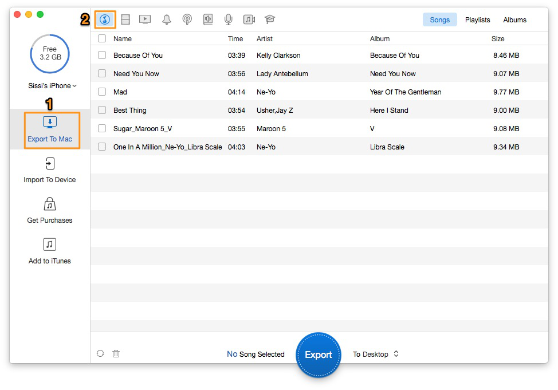Screen dimensions: 558x390
Task: Open the TV Shows category icon
Action: 145,19
